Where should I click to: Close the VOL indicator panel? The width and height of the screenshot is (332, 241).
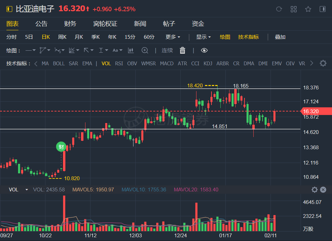323,190
